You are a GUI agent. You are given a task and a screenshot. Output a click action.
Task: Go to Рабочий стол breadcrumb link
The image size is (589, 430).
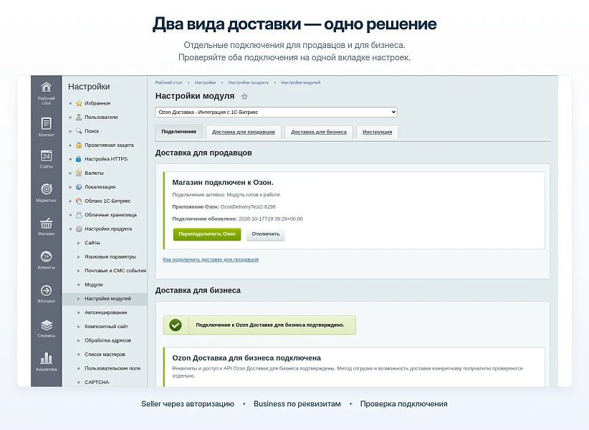point(168,82)
